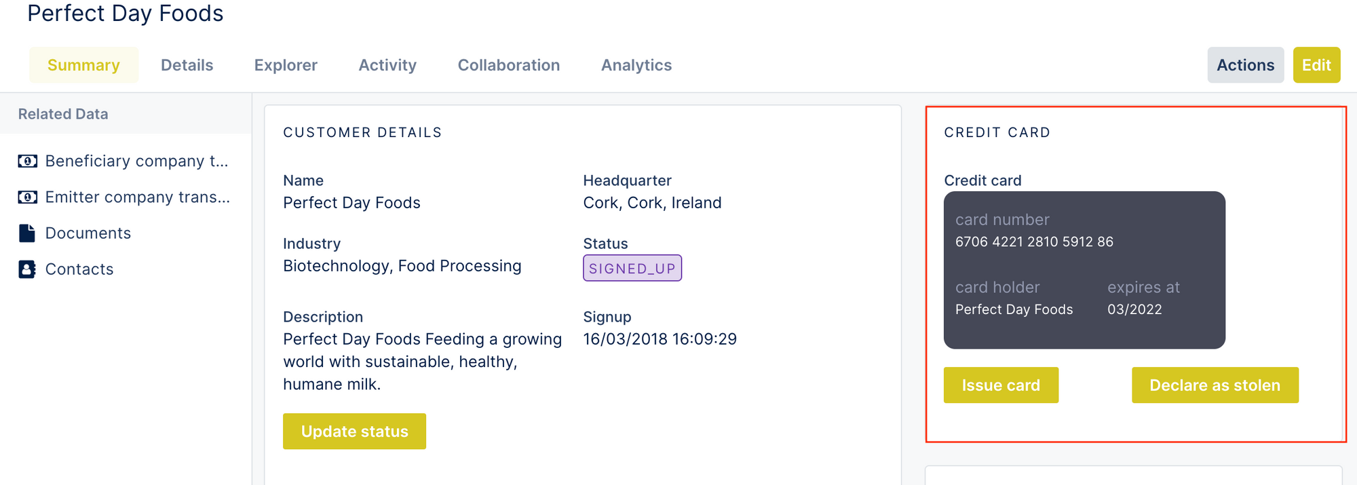Click the dark credit card widget
Image resolution: width=1357 pixels, height=485 pixels.
tap(1084, 270)
